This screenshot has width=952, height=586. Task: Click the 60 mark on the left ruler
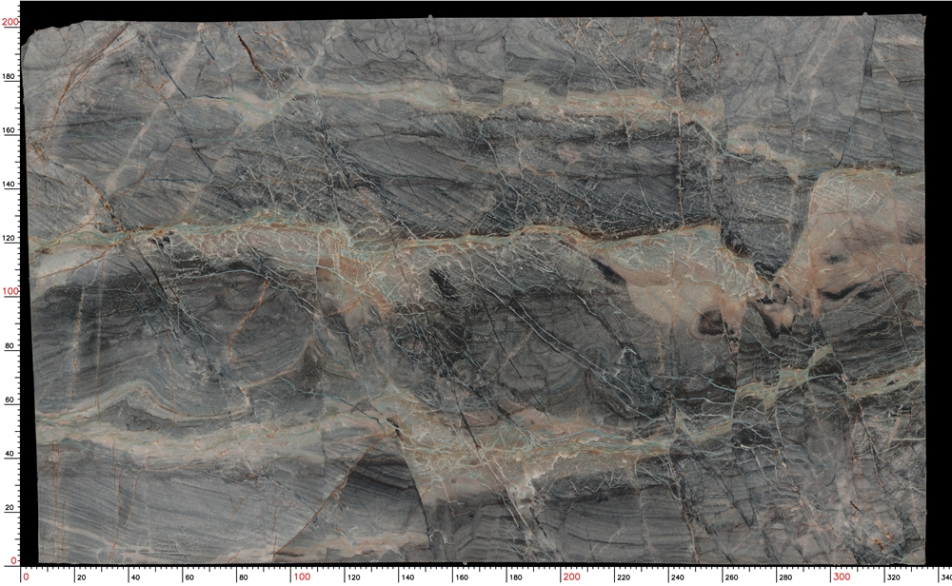[x=9, y=400]
